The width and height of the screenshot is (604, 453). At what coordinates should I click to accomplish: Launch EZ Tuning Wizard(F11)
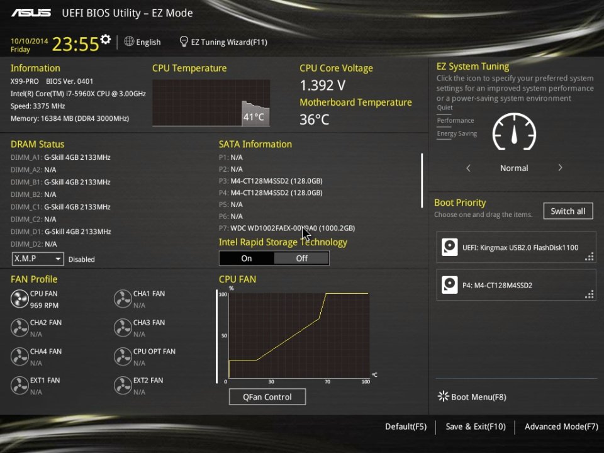point(223,42)
